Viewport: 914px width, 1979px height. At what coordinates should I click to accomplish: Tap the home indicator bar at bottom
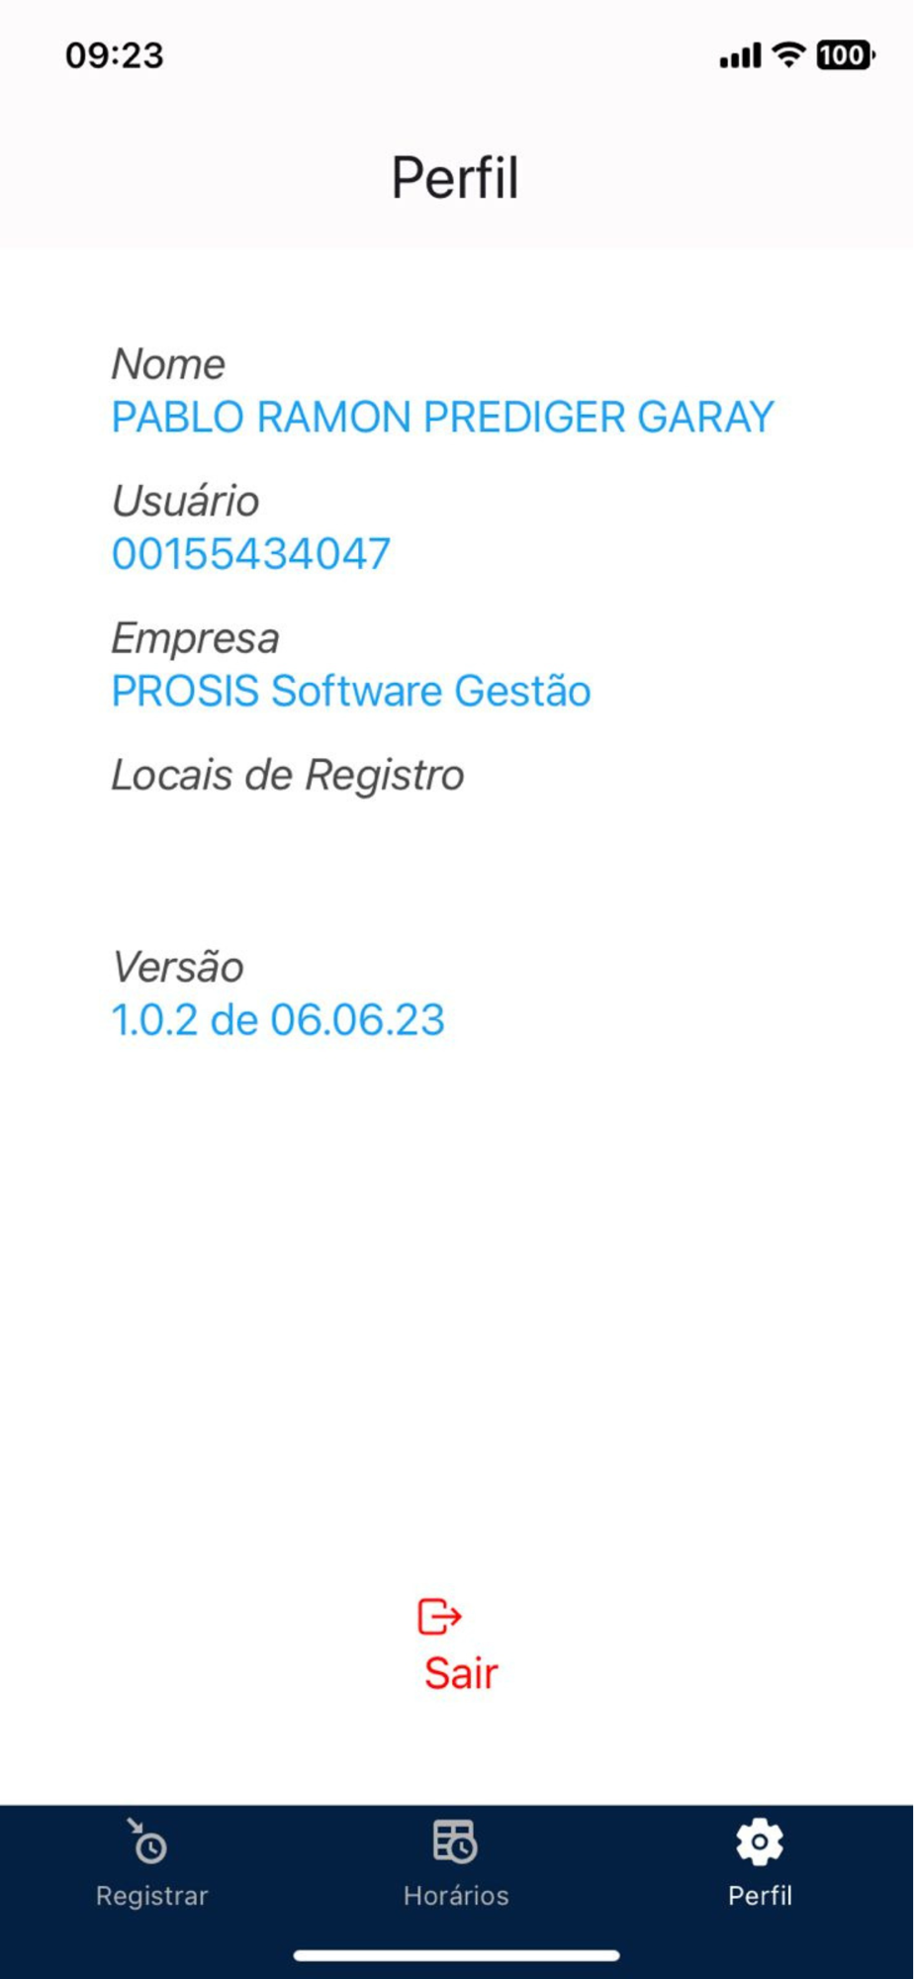[456, 1955]
